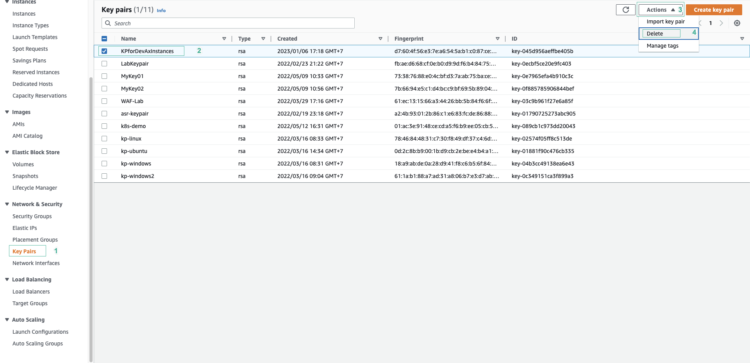Open Capacity Reservations page
Image resolution: width=750 pixels, height=363 pixels.
point(39,96)
